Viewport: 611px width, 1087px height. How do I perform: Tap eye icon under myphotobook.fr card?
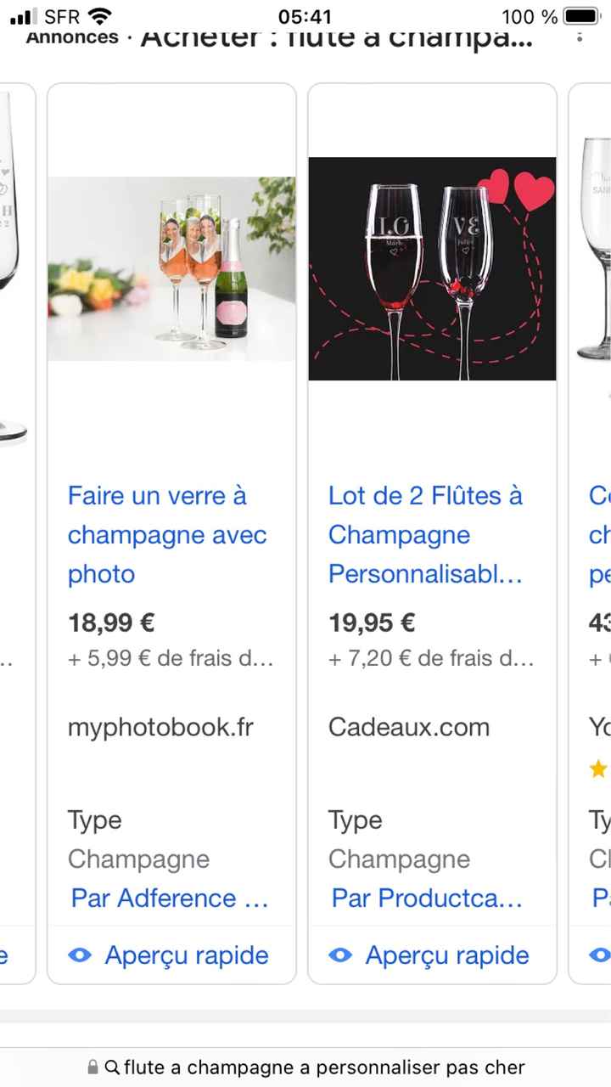coord(80,955)
